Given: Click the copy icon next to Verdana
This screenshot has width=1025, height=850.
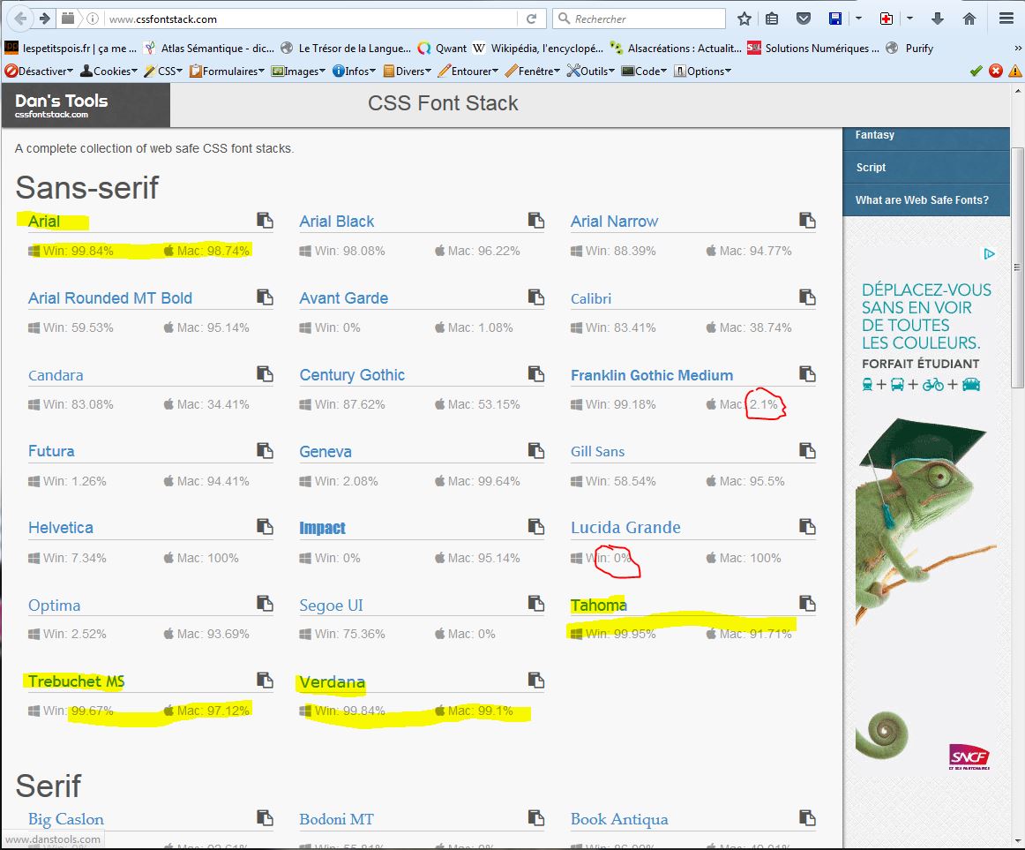Looking at the screenshot, I should (x=535, y=681).
